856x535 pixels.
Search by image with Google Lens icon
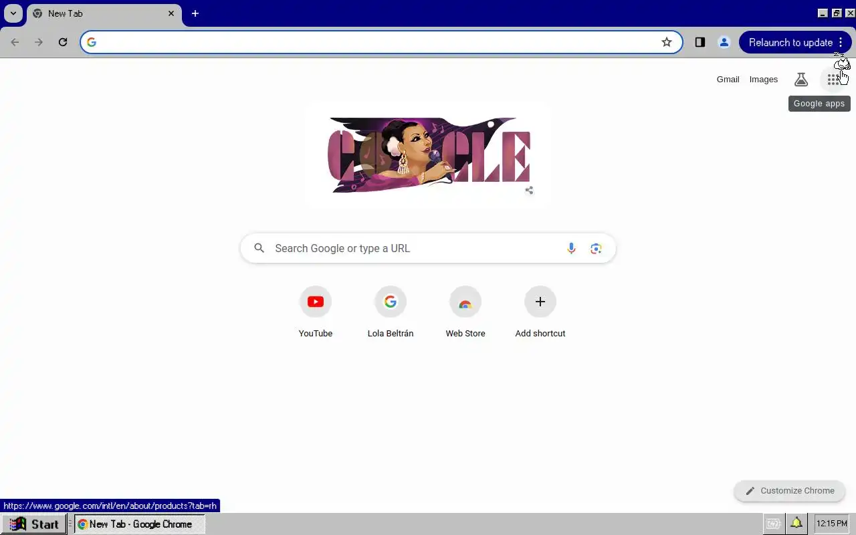coord(596,248)
